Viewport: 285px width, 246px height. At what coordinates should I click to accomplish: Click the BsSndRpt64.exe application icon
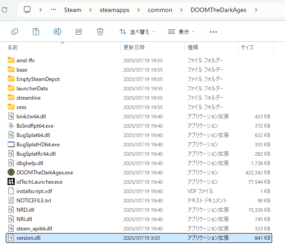11,125
